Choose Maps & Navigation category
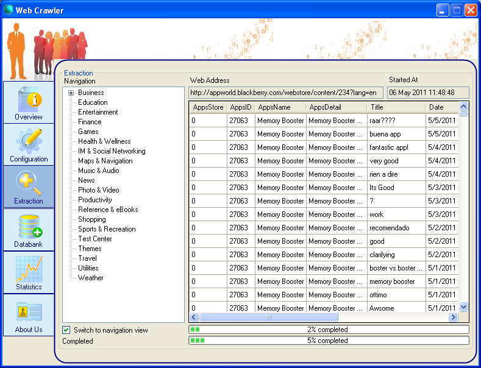Image resolution: width=481 pixels, height=368 pixels. (x=105, y=161)
